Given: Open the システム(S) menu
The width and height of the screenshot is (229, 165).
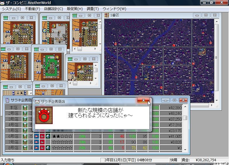Looking at the screenshot, I should (11, 9).
